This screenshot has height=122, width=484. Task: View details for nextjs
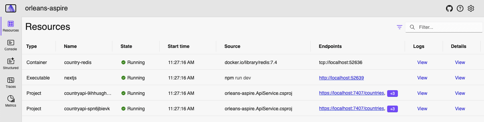pos(460,78)
